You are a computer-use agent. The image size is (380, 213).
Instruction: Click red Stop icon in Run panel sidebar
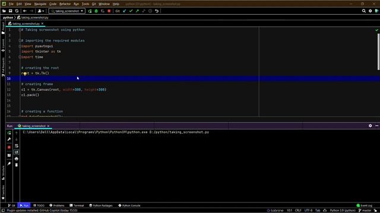(x=9, y=147)
